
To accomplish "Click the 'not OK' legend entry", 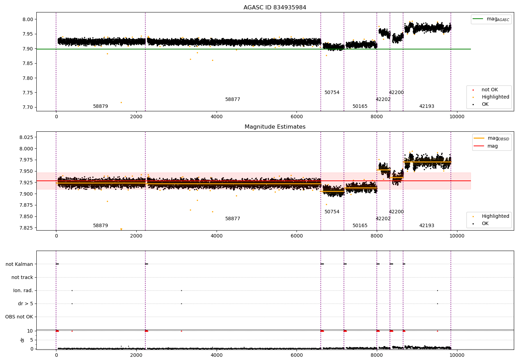I will pyautogui.click(x=490, y=90).
